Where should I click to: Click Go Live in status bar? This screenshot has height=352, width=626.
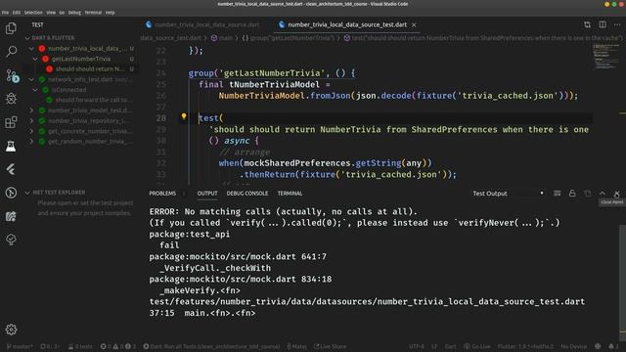click(477, 346)
